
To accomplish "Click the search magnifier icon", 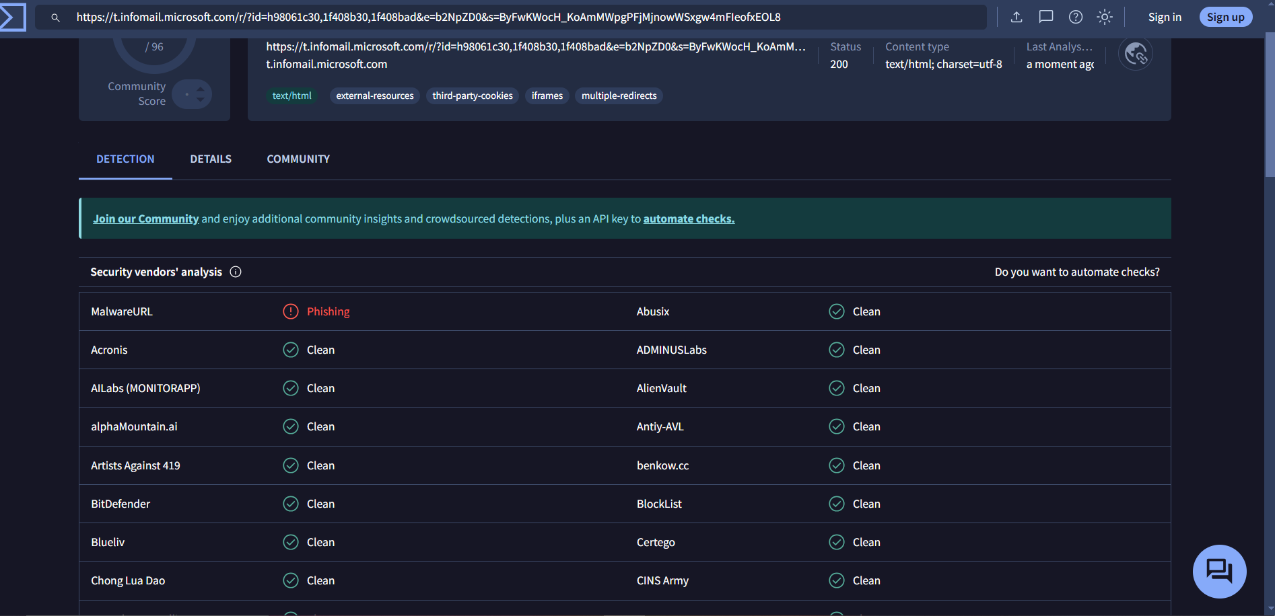I will coord(55,17).
